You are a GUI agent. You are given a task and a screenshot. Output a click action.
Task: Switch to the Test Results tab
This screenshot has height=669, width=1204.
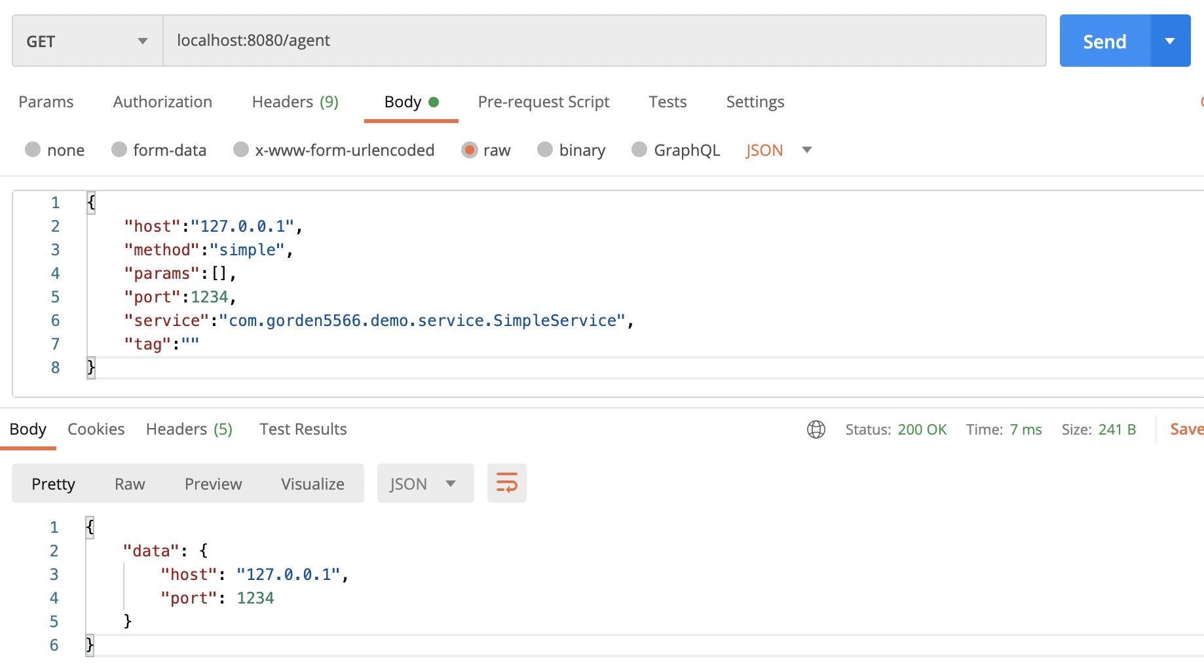point(303,429)
